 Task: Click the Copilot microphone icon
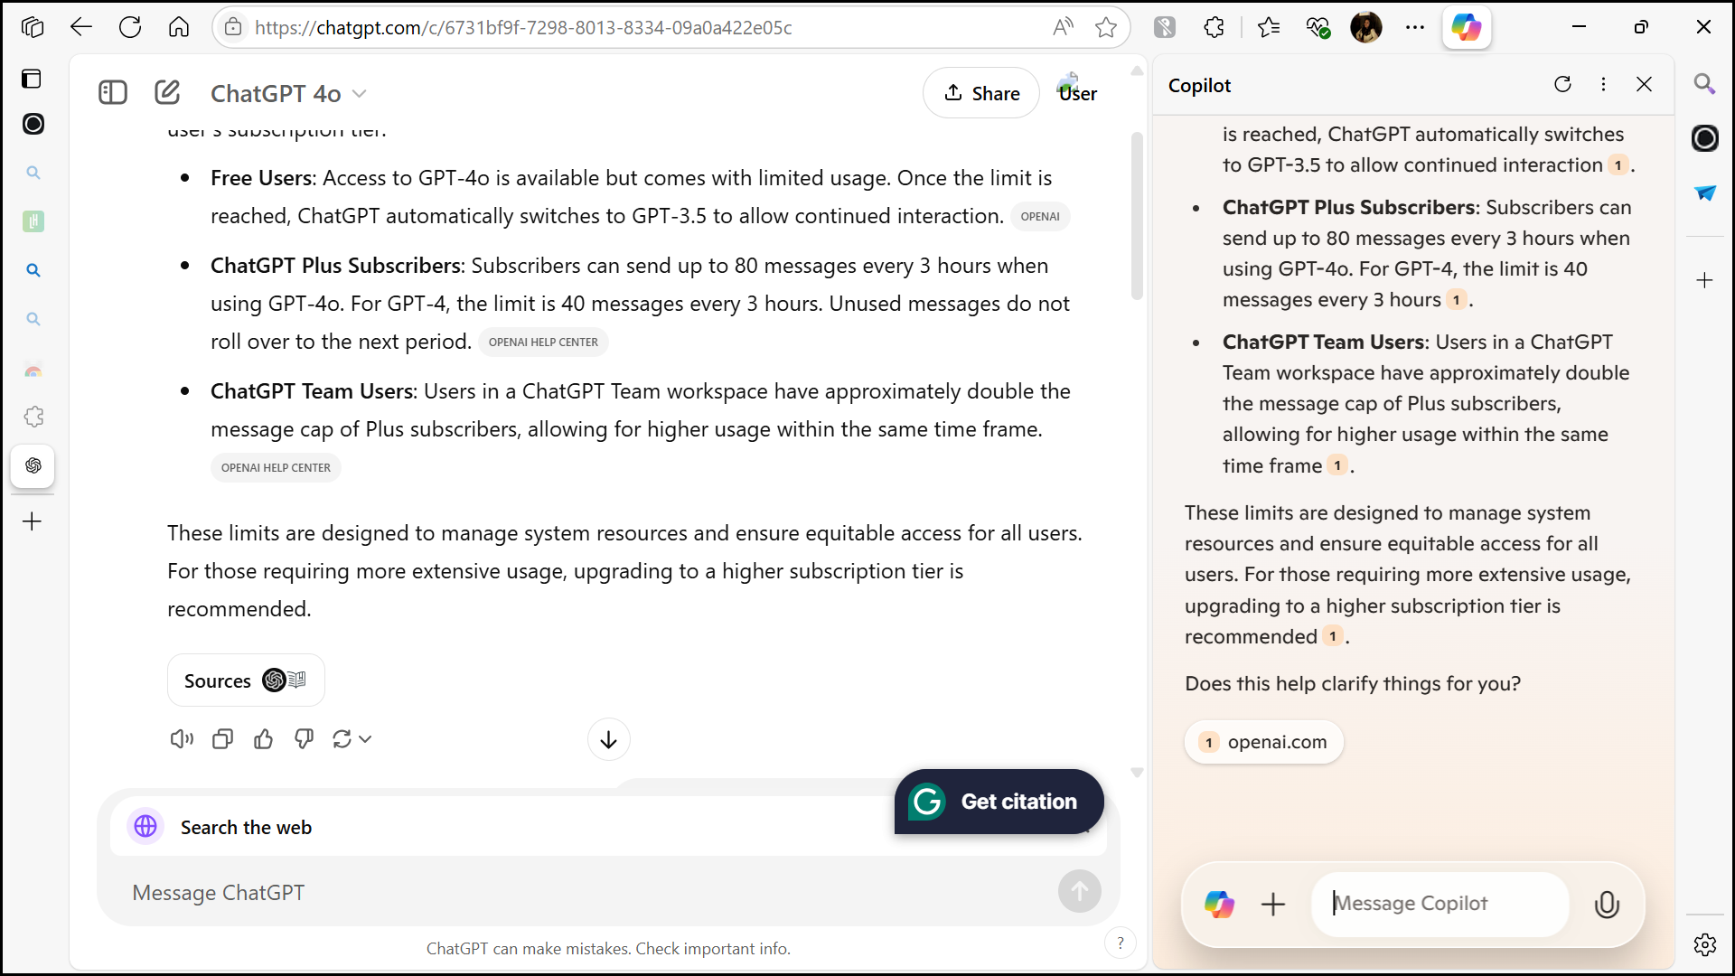coord(1607,904)
